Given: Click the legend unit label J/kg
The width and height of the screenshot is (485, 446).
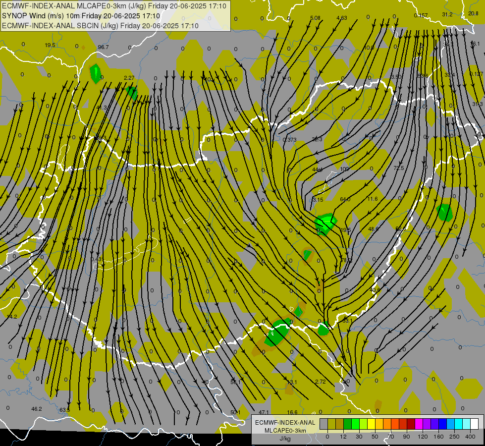Looking at the screenshot, I should point(285,439).
